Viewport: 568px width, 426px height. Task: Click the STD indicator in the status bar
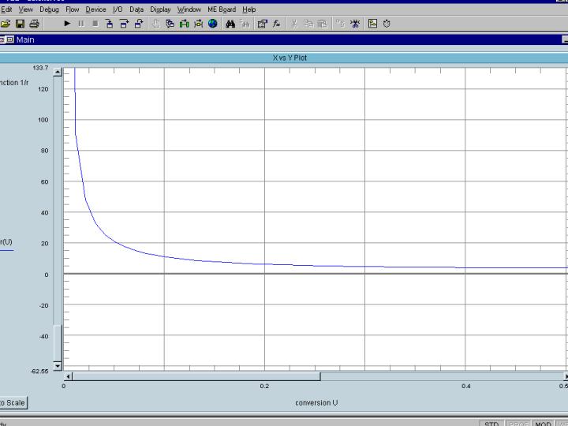click(491, 424)
